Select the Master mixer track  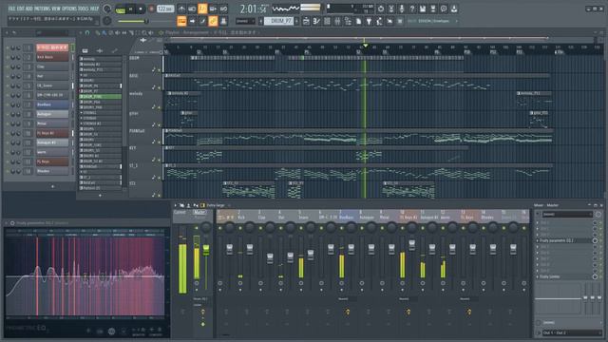199,217
